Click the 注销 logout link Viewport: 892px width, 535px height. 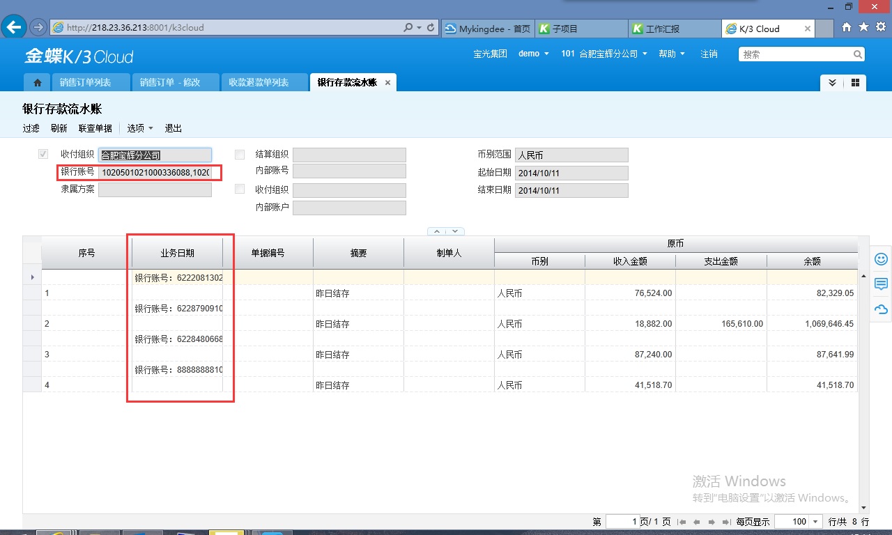709,54
